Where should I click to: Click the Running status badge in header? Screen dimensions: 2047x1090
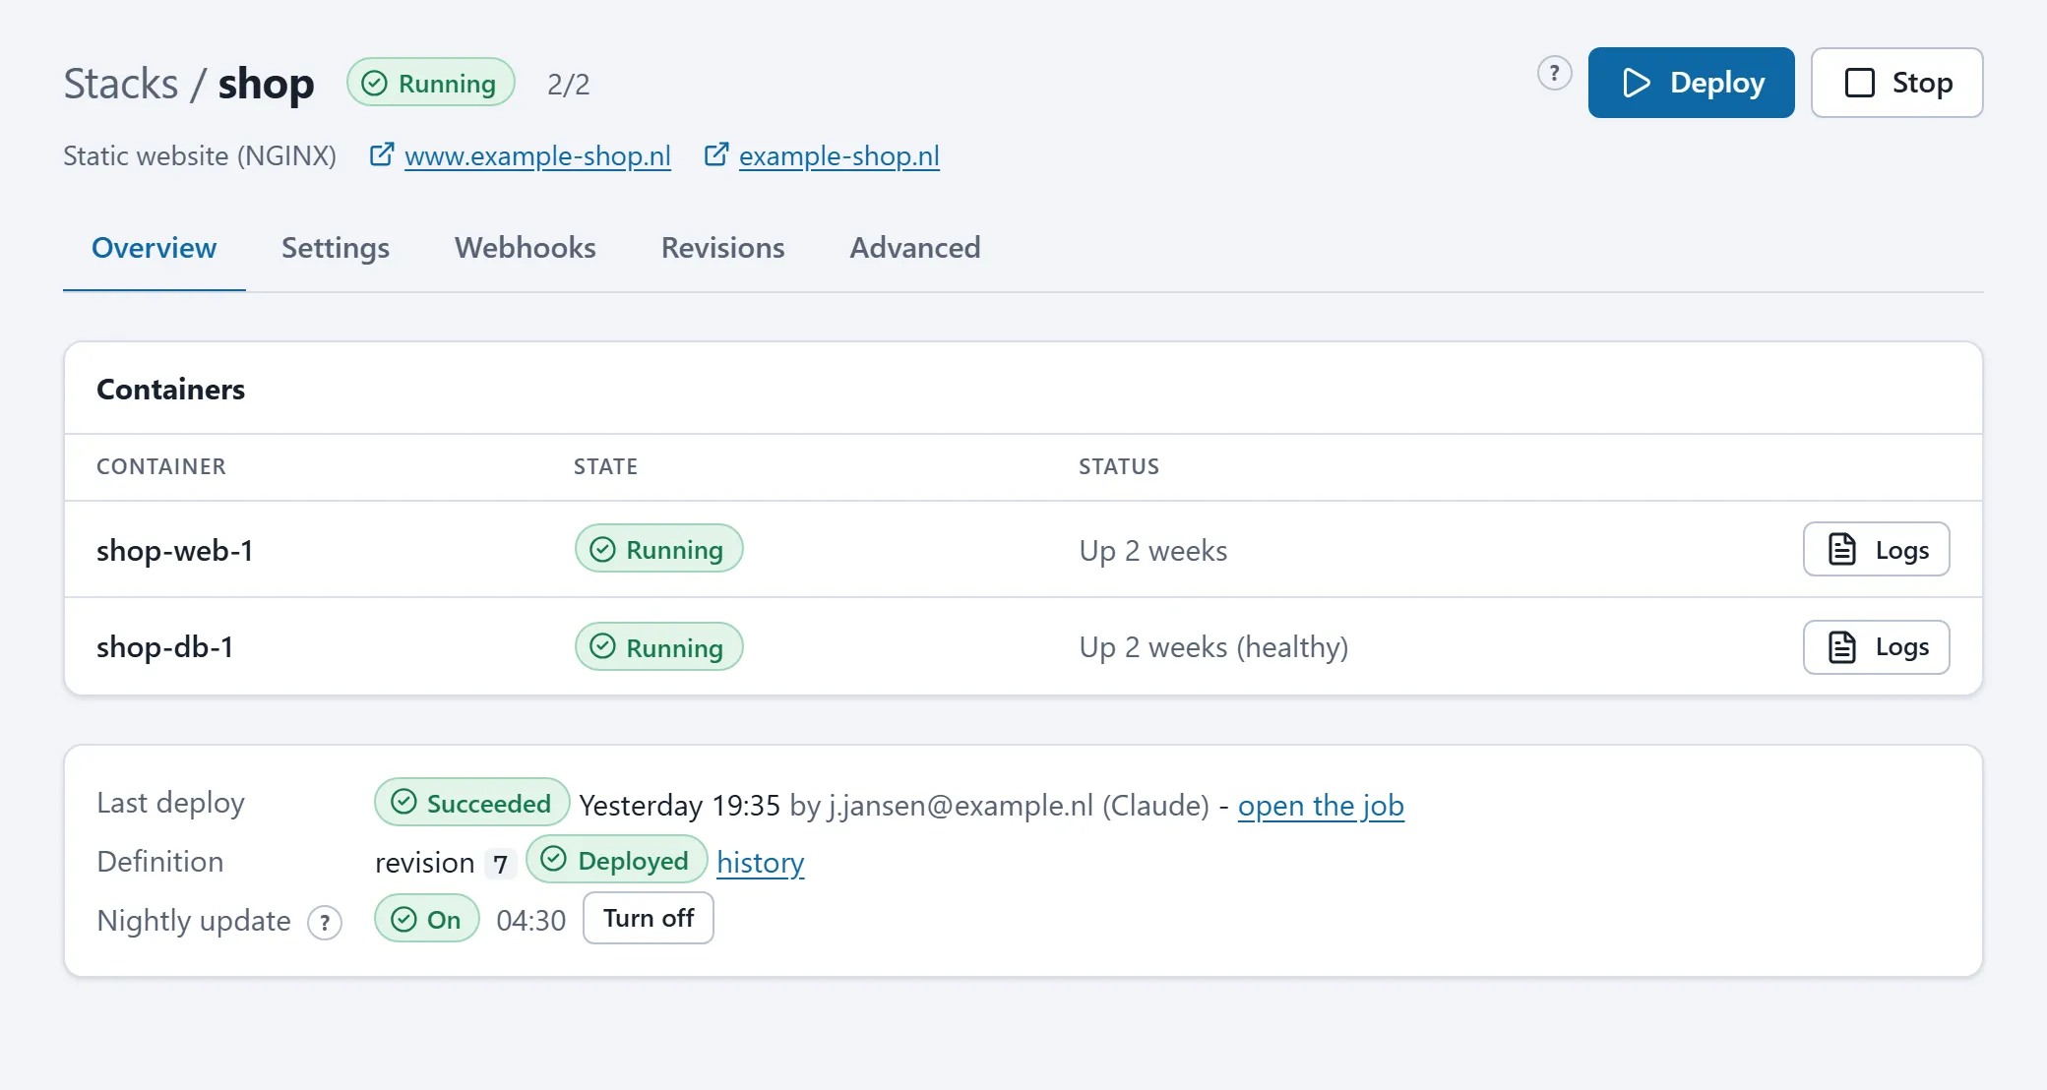(431, 83)
